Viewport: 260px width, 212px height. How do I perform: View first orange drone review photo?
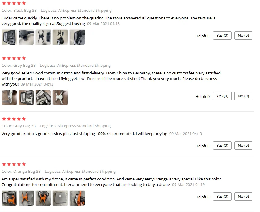[x=9, y=198]
